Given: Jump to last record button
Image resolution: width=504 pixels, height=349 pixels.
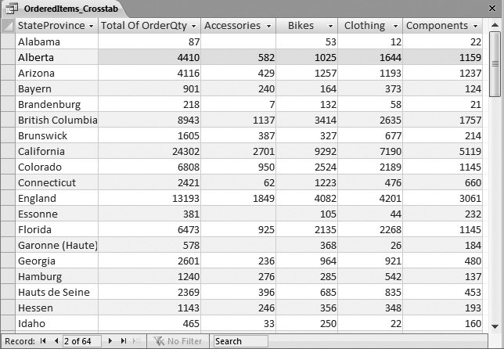Looking at the screenshot, I should (124, 341).
